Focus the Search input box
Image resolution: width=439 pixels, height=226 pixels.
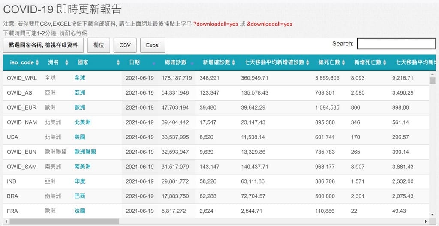click(x=396, y=44)
